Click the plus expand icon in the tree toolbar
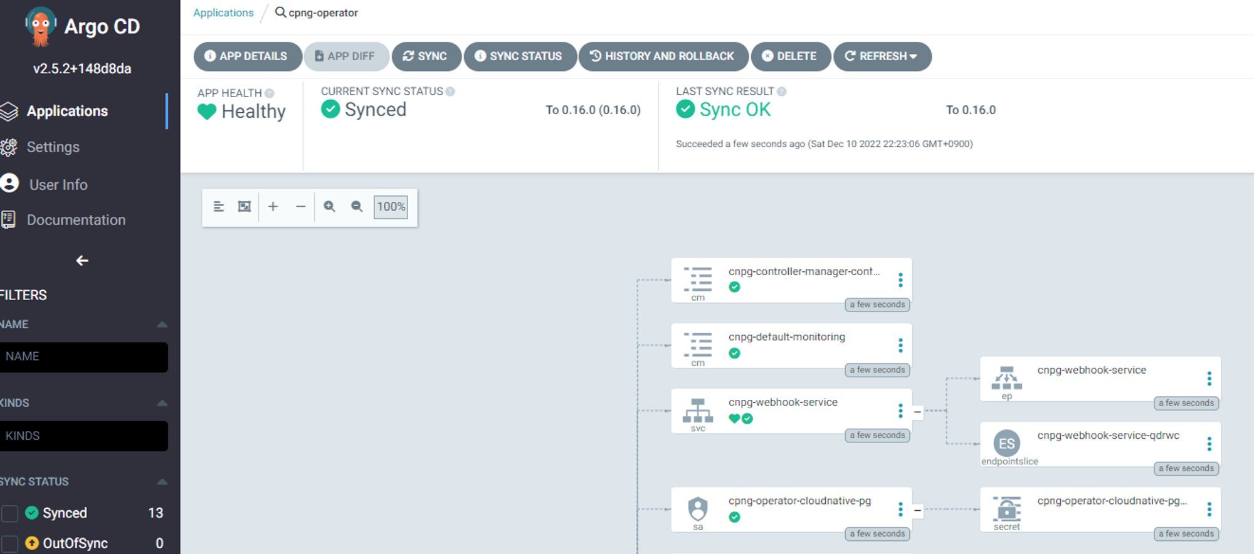Image resolution: width=1254 pixels, height=554 pixels. point(273,207)
